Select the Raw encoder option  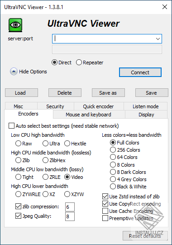[18, 144]
